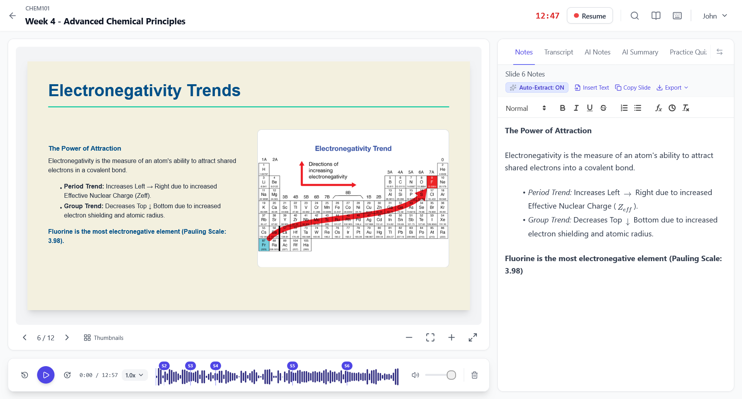
Task: Insert a numbered list
Action: click(x=624, y=108)
